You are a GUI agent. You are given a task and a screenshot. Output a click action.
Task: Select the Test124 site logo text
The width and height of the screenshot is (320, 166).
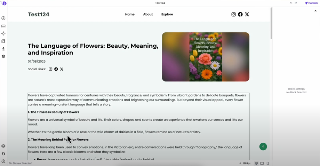[39, 14]
